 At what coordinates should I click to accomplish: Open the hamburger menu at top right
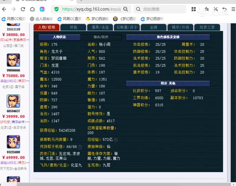[x=233, y=9]
